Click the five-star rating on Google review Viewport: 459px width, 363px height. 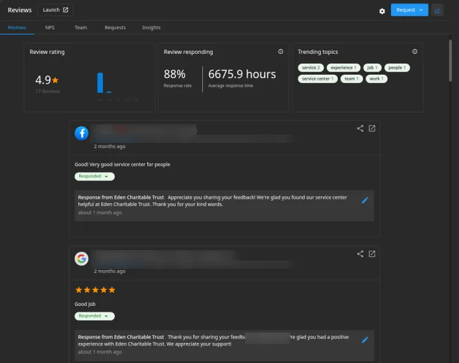95,290
